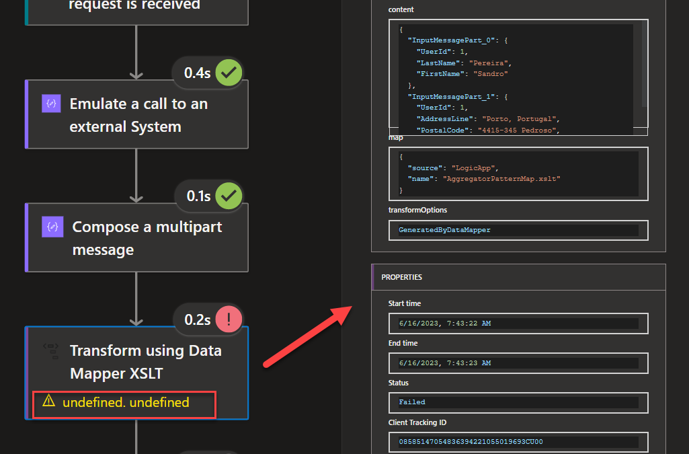Click the "InputMessagePart_0" key in content

(x=451, y=40)
